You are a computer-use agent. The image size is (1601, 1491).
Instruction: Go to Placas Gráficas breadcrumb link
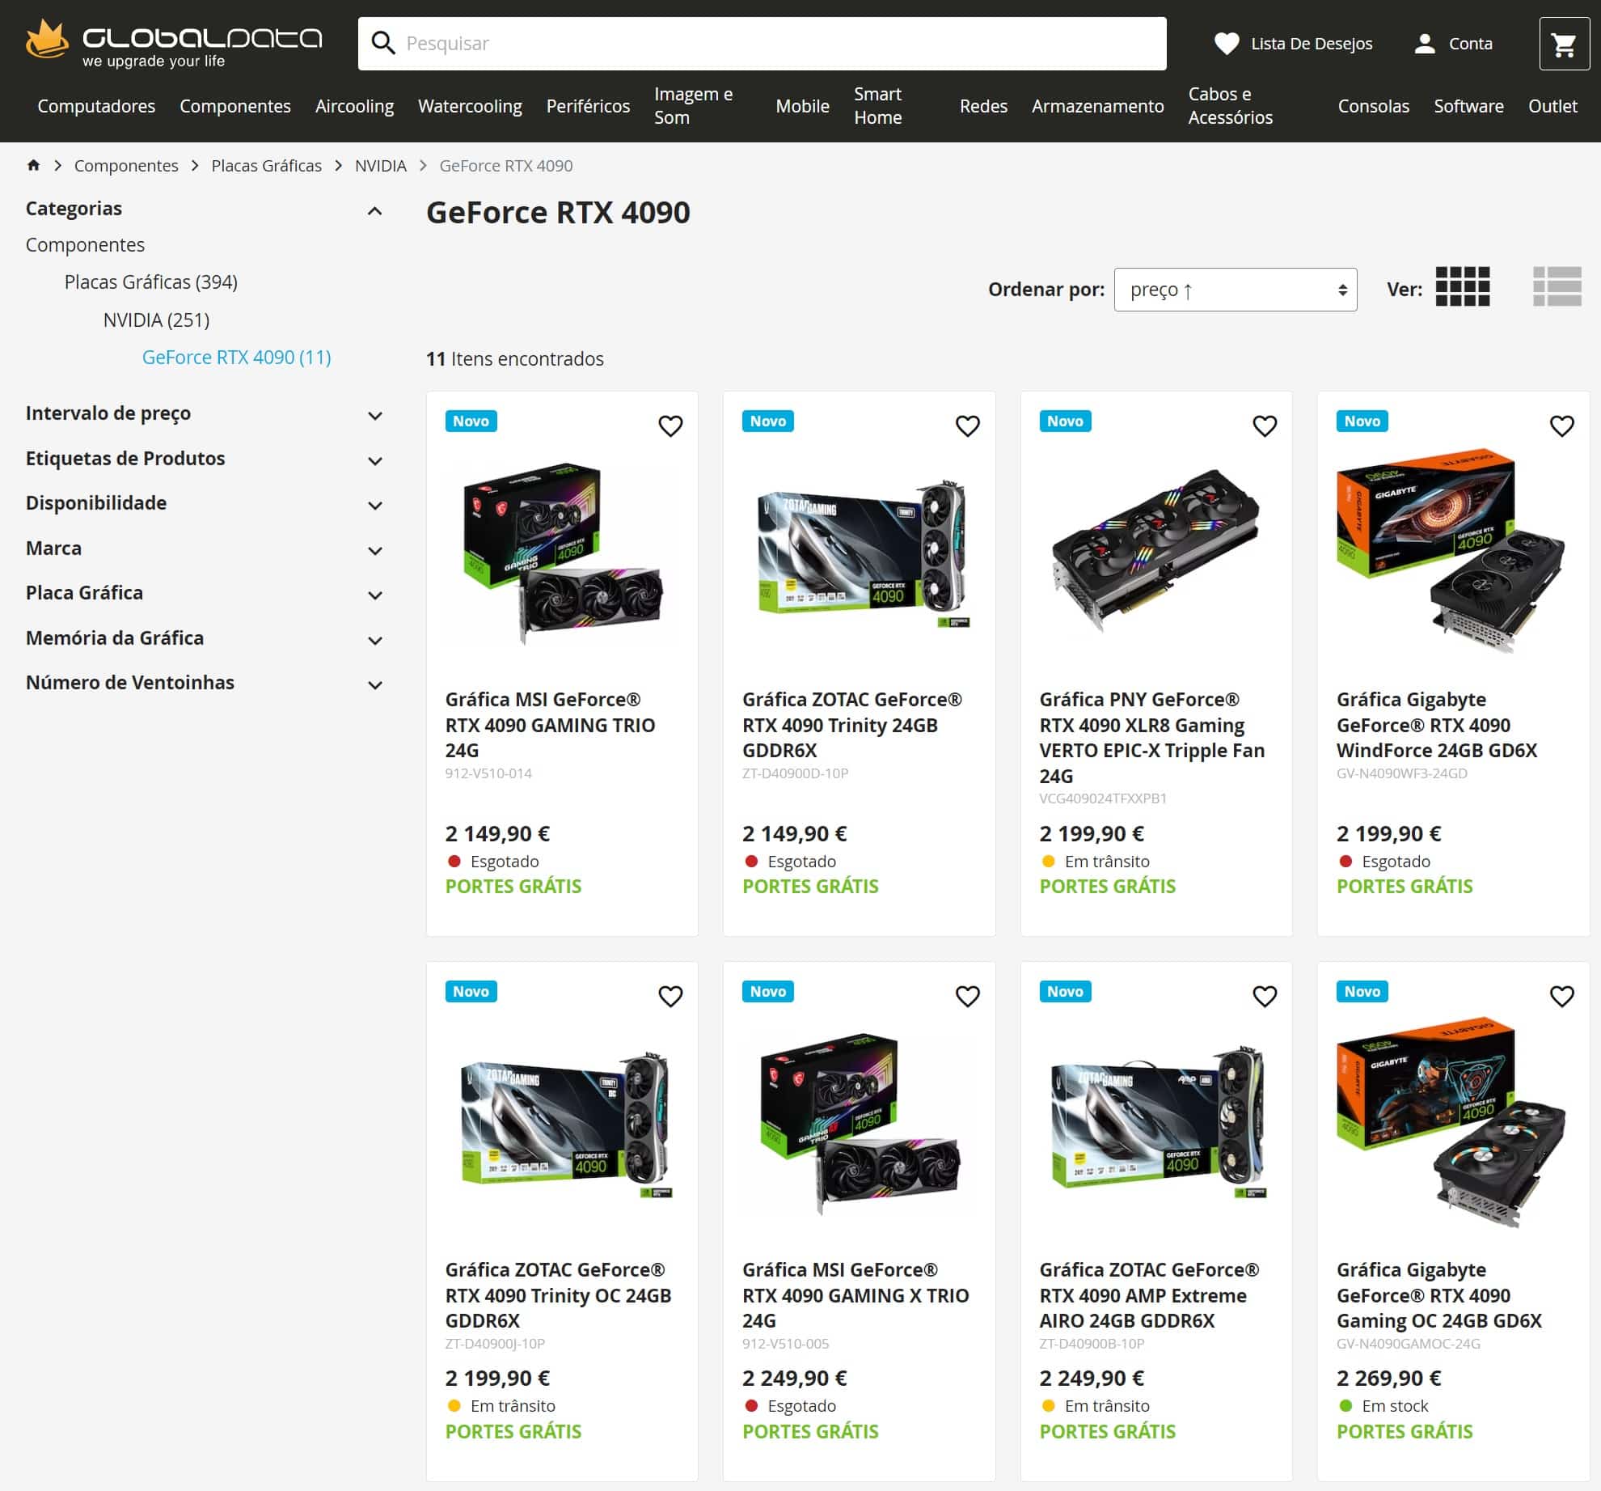(x=266, y=166)
